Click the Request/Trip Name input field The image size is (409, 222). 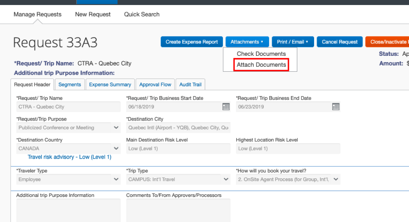68,107
